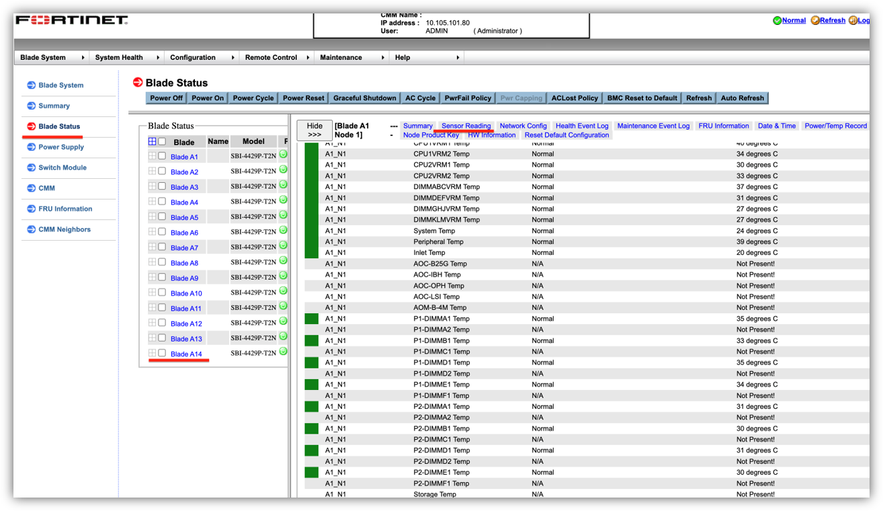Open the Remote Control menu
The width and height of the screenshot is (883, 511).
click(276, 58)
